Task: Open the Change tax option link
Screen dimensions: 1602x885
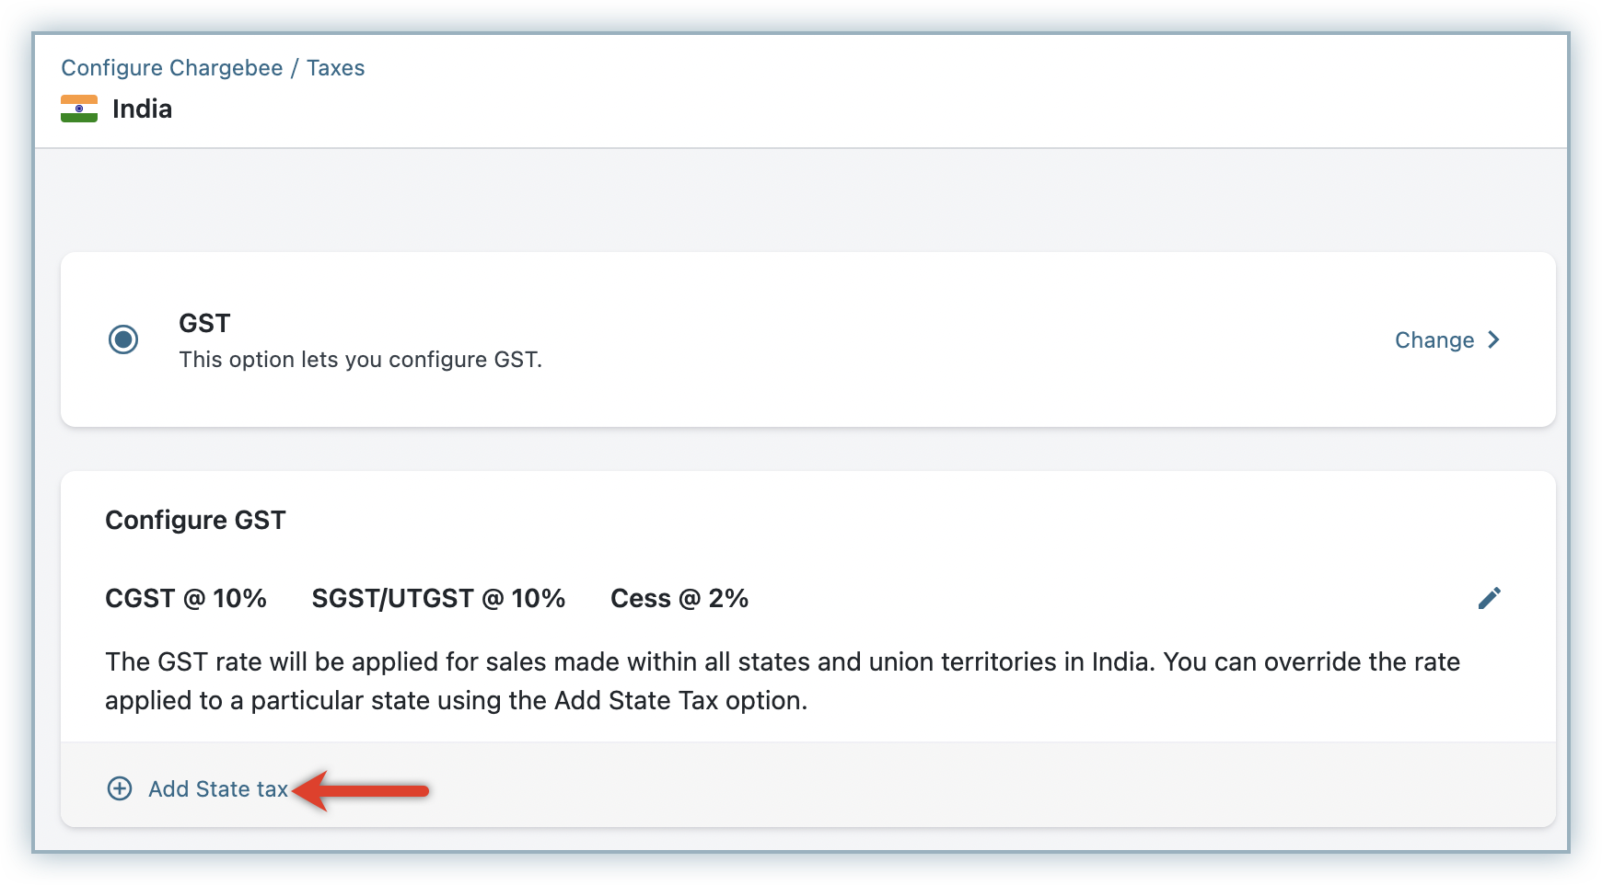Action: tap(1434, 340)
